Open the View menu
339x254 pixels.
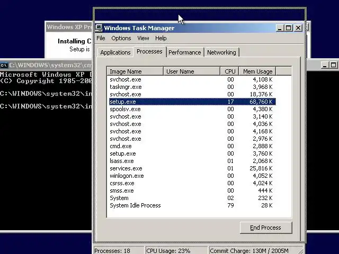pos(143,38)
